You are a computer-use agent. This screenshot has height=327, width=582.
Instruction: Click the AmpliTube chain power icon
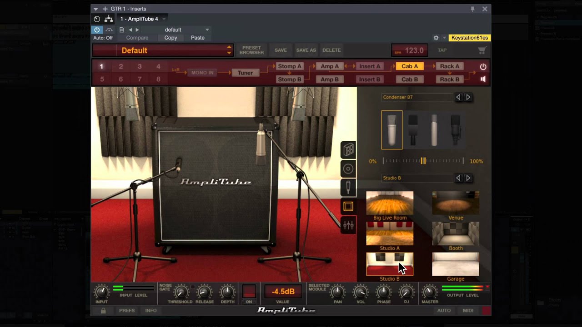coord(483,66)
